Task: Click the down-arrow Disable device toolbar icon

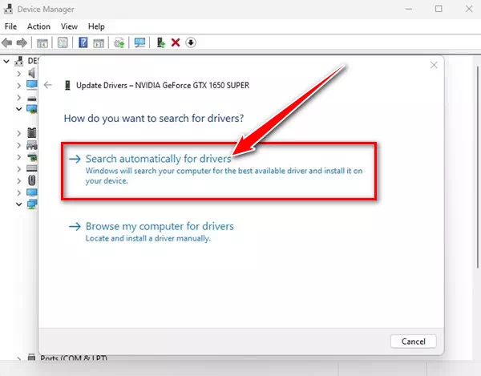Action: click(x=191, y=42)
